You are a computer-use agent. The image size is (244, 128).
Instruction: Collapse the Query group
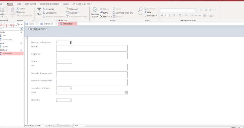[21, 43]
